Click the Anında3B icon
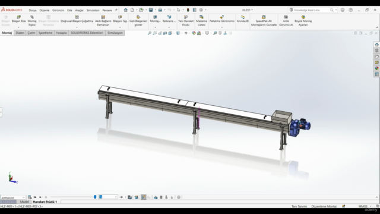Viewport: 380px width, 214px height. coord(243,17)
